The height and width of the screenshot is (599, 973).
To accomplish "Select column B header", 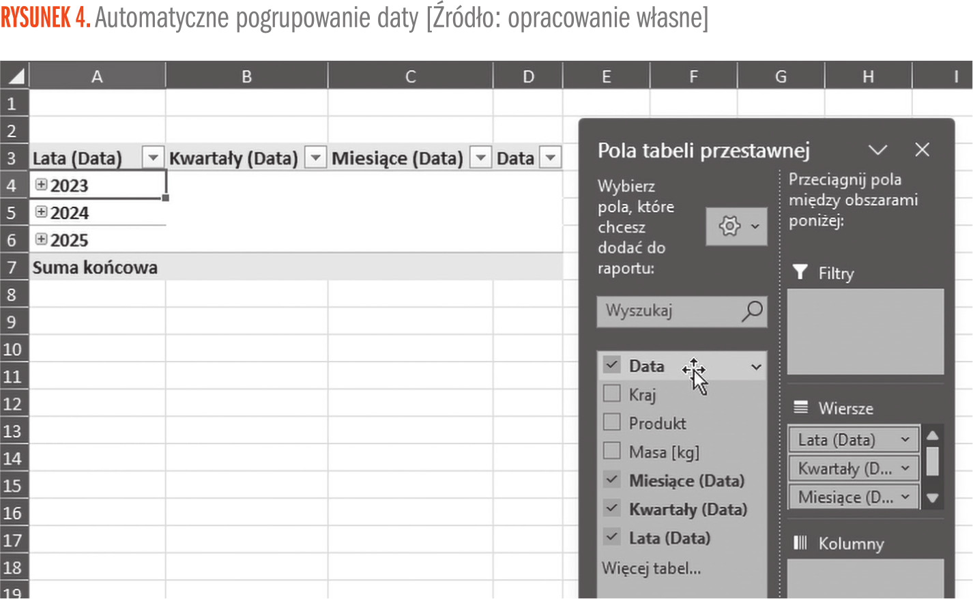I will pos(246,76).
